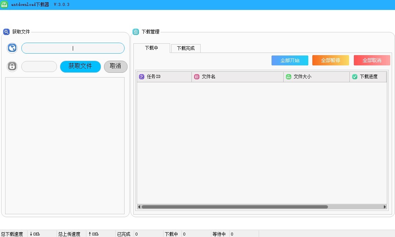Click the green checkmark icon in 下载进度 header

(355, 77)
